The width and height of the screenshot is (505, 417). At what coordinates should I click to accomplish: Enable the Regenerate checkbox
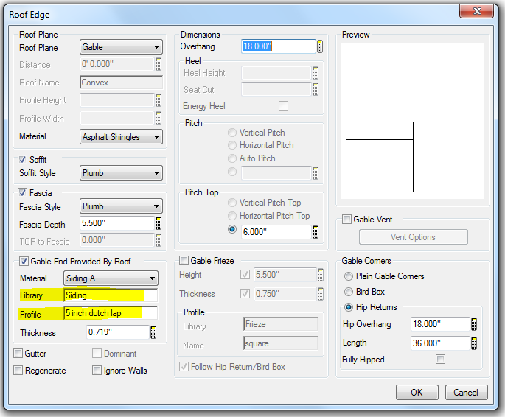18,371
